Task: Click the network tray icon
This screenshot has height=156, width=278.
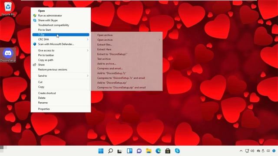Action: [247, 151]
